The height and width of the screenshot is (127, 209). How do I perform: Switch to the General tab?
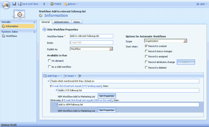tap(45, 22)
